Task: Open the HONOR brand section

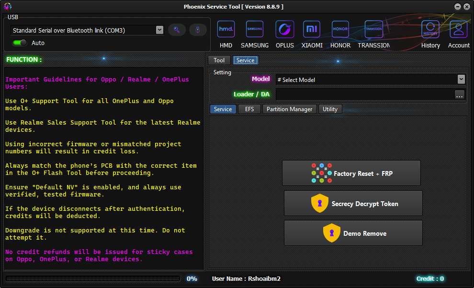Action: (340, 34)
